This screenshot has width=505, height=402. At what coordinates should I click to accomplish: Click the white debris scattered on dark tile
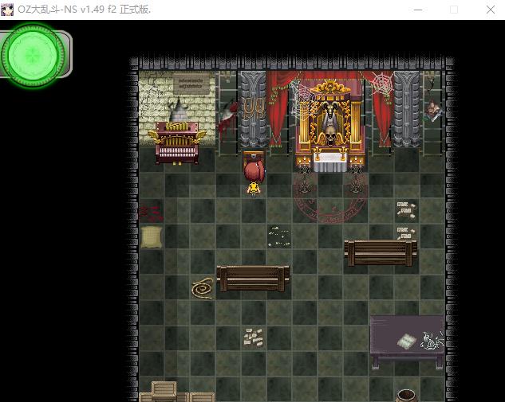coord(279,236)
